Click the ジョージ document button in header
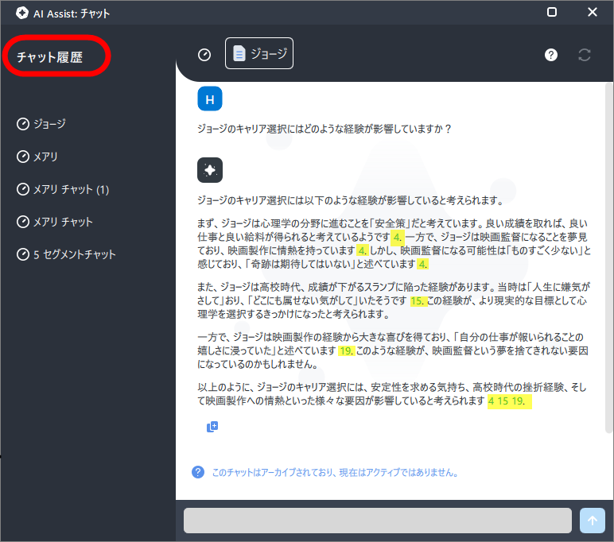The width and height of the screenshot is (614, 542). pos(258,53)
